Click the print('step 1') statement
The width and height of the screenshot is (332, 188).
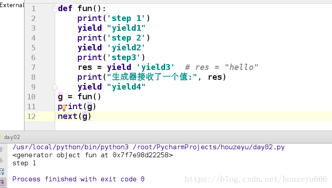(113, 18)
